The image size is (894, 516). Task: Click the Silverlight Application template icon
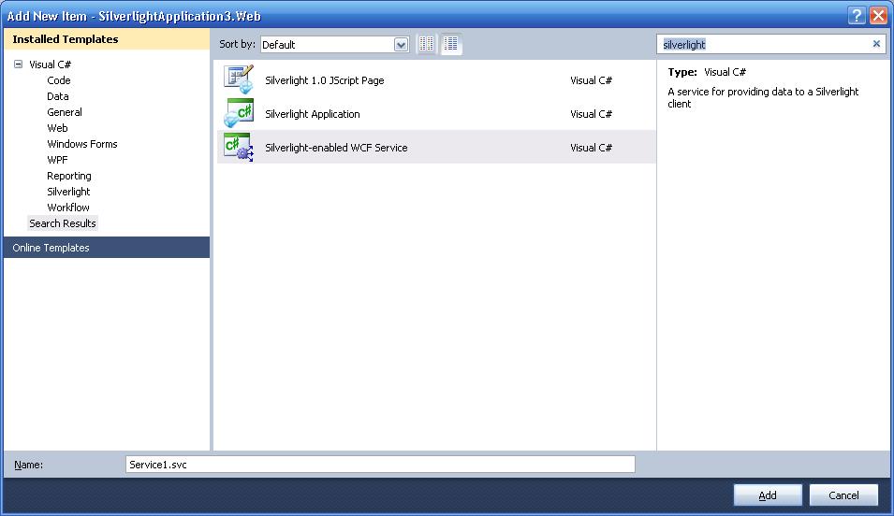(239, 113)
